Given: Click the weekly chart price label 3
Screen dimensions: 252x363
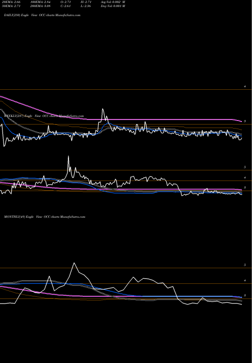Looking at the screenshot, I should click(245, 188).
